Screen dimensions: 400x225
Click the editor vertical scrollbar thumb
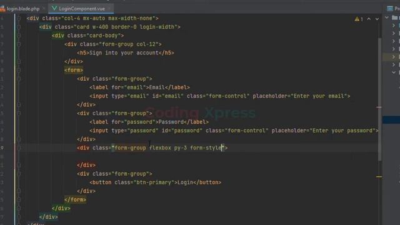click(x=380, y=99)
